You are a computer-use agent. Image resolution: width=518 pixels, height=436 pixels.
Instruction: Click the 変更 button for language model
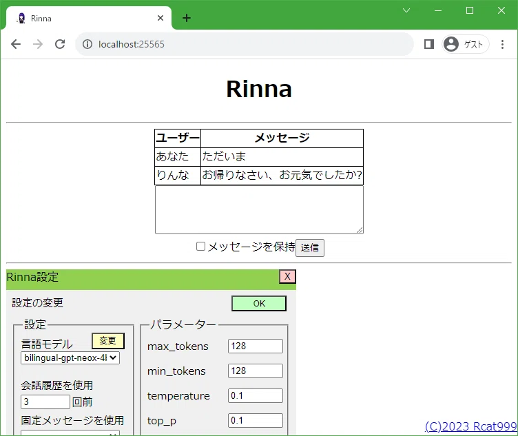[108, 340]
